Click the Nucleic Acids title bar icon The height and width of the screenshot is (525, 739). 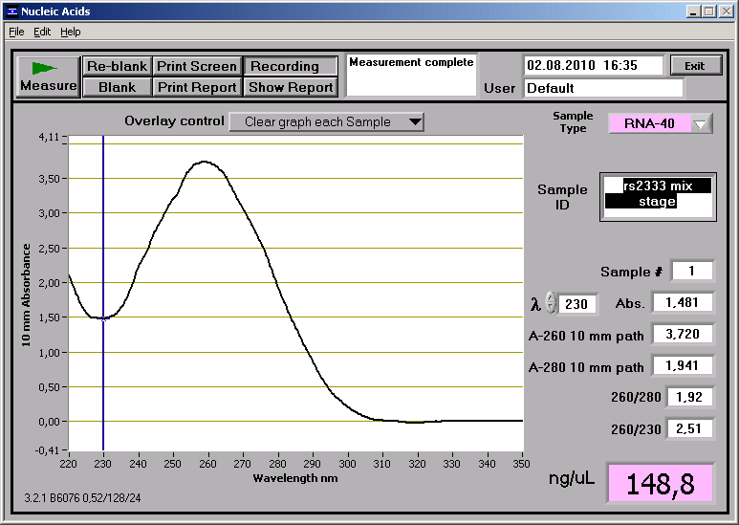pos(11,11)
